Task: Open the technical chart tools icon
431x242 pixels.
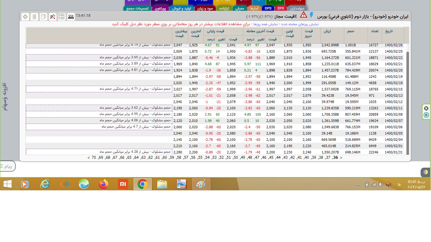Action: coord(53,16)
